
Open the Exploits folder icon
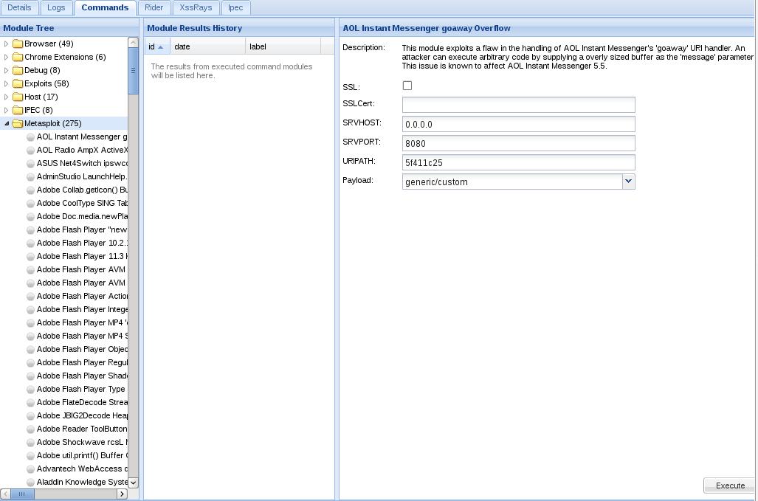tap(18, 83)
